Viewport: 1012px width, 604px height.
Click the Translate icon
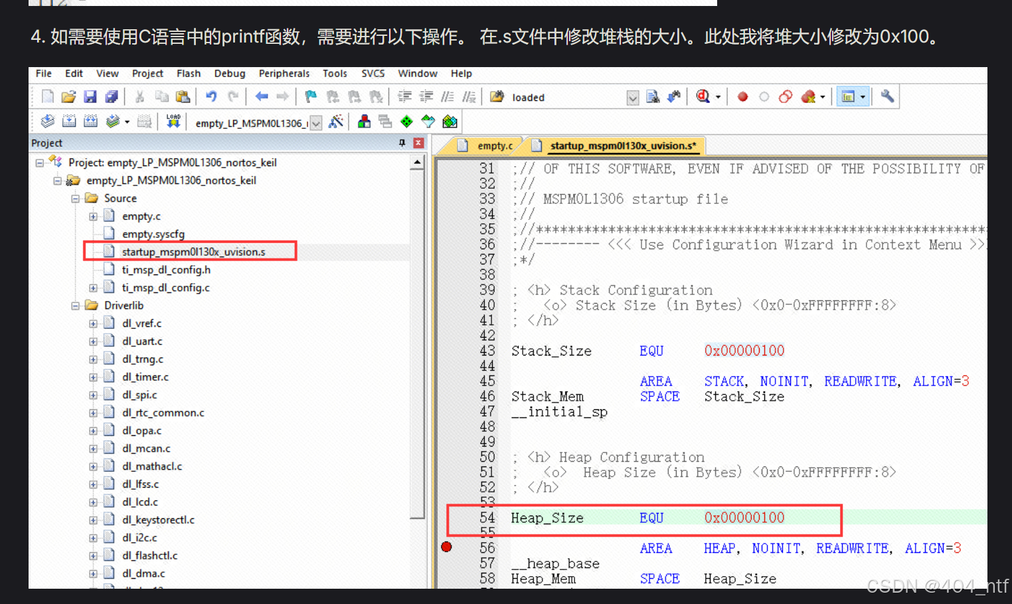pyautogui.click(x=47, y=122)
